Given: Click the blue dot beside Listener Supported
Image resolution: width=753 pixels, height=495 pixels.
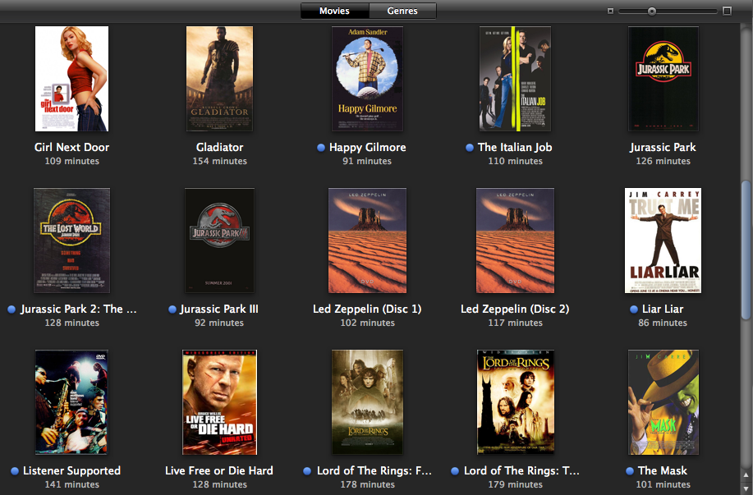Looking at the screenshot, I should pyautogui.click(x=15, y=471).
